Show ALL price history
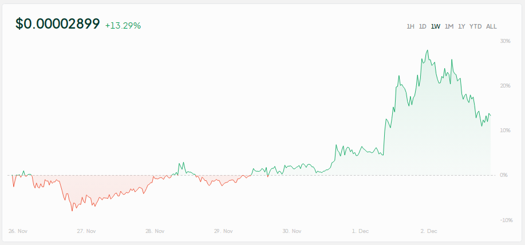Viewport: 525px width, 245px height. point(491,26)
